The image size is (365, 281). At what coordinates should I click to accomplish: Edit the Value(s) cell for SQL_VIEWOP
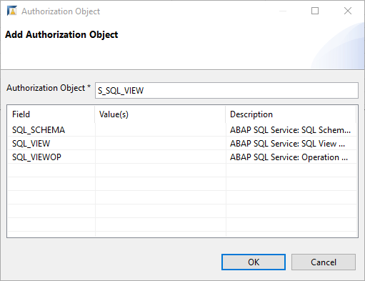tap(160, 157)
